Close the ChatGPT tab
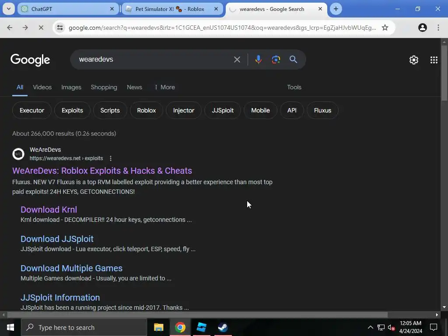The image size is (448, 336). (112, 9)
